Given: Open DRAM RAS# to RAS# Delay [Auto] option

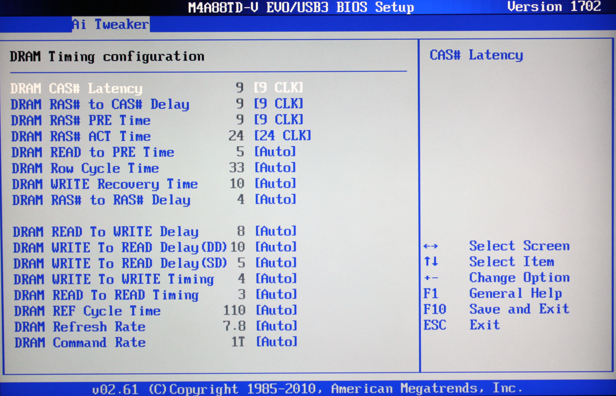Looking at the screenshot, I should pos(275,199).
